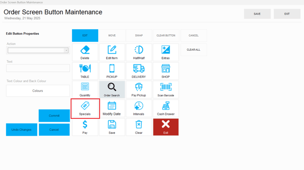Select the Save floppy disk grid button
Viewport: 304px width, 170px height.
click(112, 127)
